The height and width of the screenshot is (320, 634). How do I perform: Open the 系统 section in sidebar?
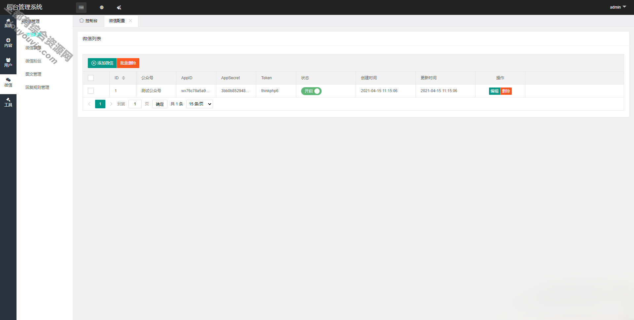coord(8,23)
